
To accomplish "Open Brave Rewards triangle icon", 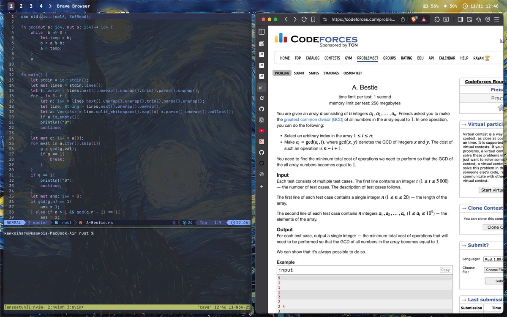I will point(424,19).
